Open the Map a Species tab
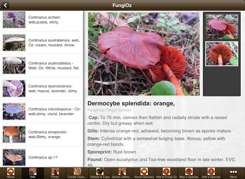245x179 pixels. click(x=189, y=173)
